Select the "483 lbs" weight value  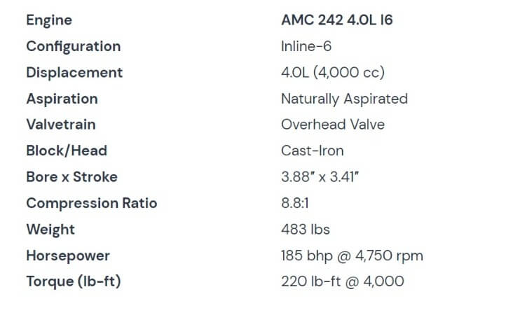coord(306,229)
